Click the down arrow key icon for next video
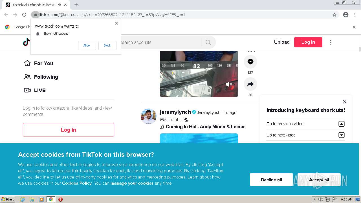361x203 pixels. [341, 135]
